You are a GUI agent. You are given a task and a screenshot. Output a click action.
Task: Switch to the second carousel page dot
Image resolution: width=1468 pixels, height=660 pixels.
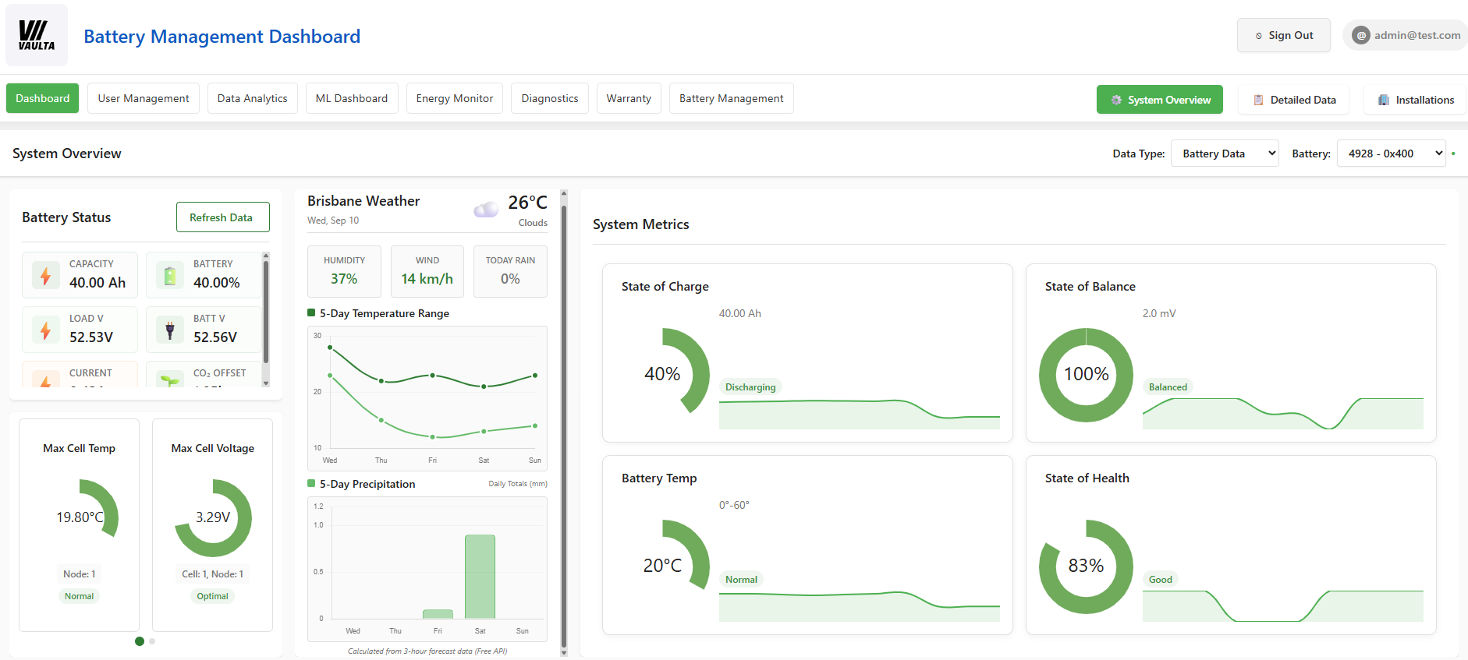(152, 641)
